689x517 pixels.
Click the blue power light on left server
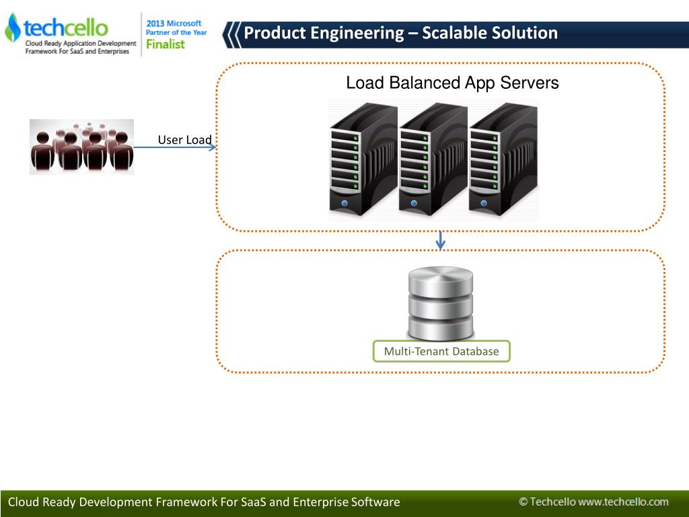point(344,203)
